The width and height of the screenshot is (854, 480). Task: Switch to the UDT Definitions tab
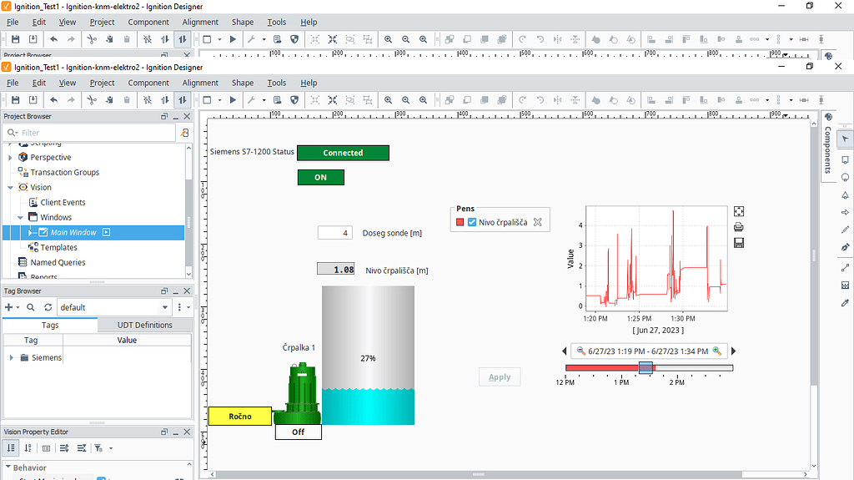[144, 325]
